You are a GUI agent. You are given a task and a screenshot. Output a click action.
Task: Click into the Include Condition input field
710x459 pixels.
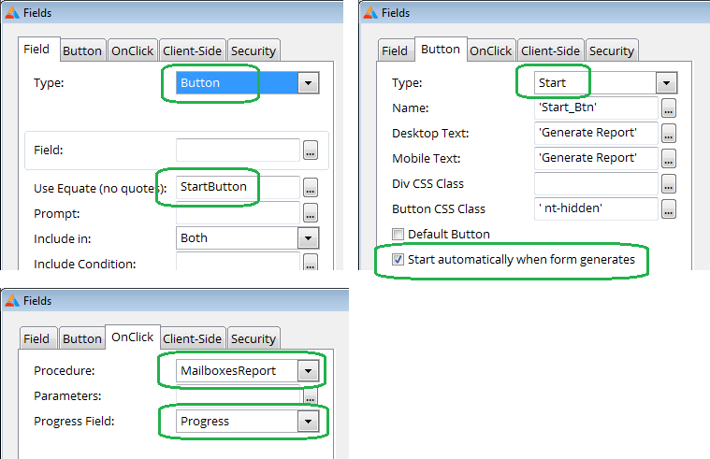coord(238,264)
